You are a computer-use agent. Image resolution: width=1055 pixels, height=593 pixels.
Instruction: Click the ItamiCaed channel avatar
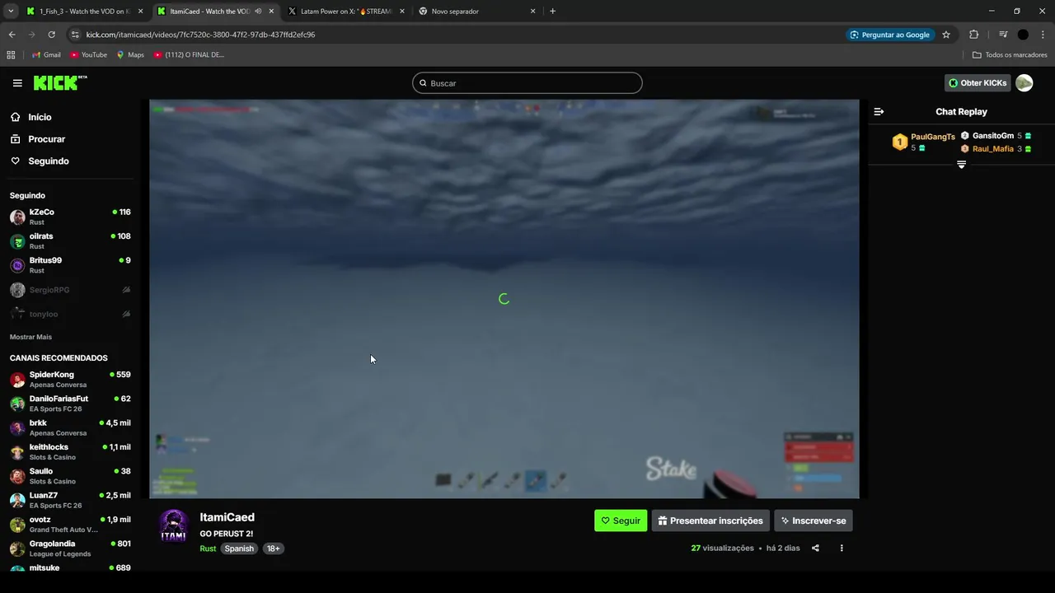tap(173, 525)
